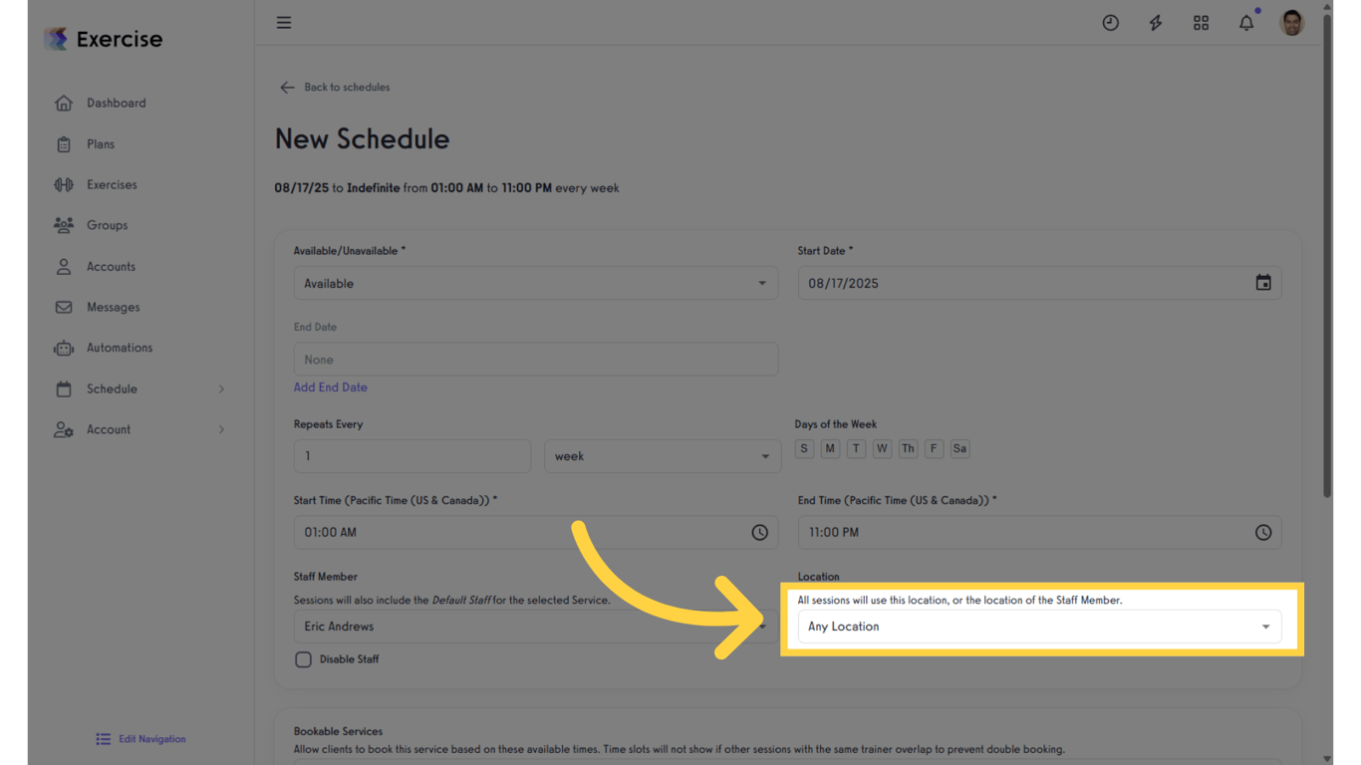The width and height of the screenshot is (1361, 765).
Task: Check the Disable Staff checkbox
Action: [x=304, y=659]
